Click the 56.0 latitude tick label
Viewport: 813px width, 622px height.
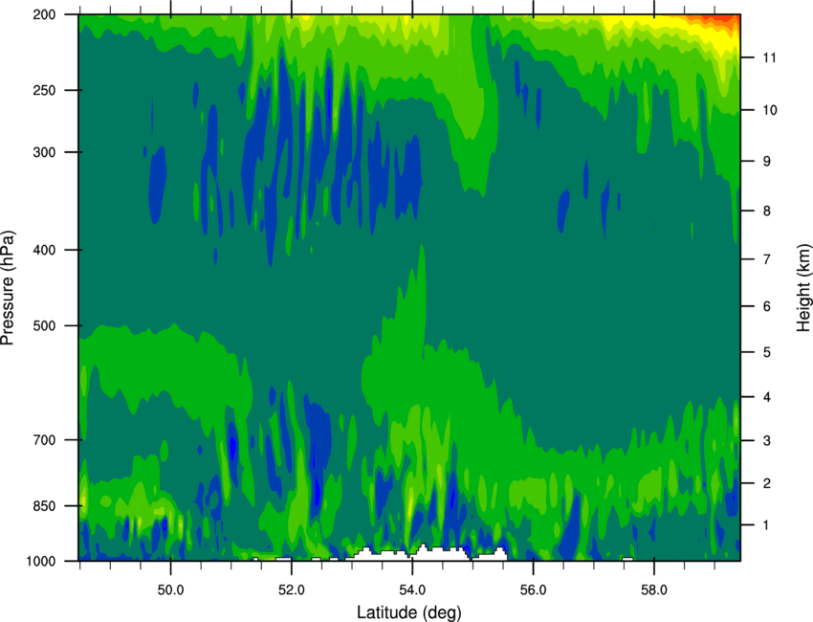(533, 590)
